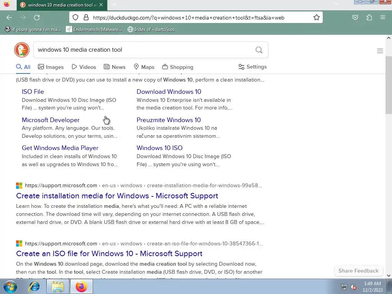
Task: Switch to the Maps search tab
Action: click(x=144, y=67)
